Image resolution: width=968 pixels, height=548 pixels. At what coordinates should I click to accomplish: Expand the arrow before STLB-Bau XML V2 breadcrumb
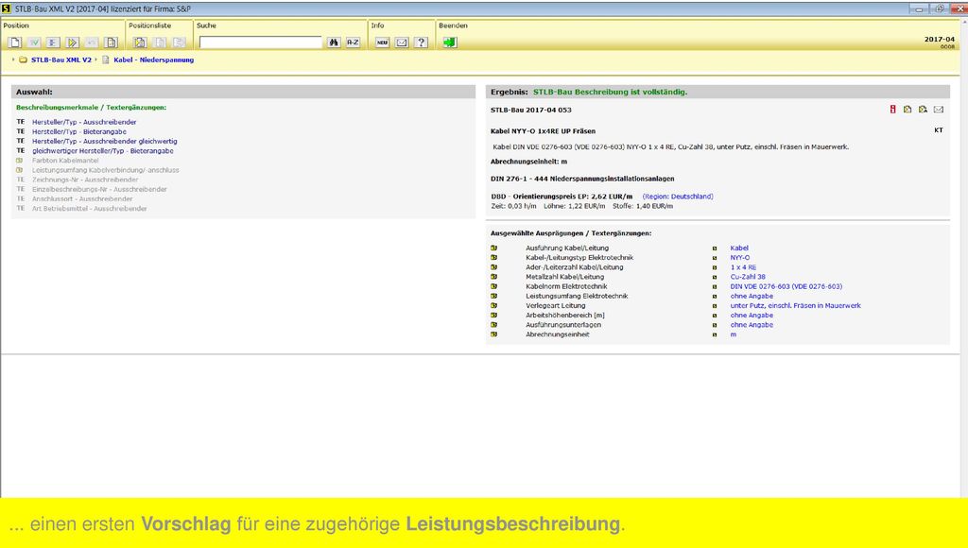[x=13, y=60]
